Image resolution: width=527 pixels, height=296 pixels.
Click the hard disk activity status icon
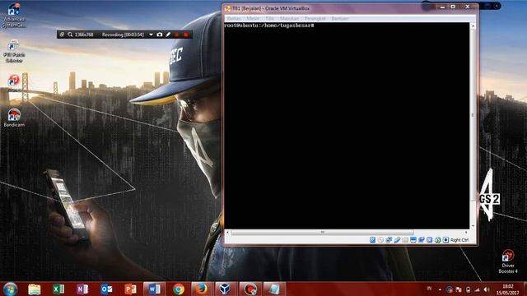[372, 240]
